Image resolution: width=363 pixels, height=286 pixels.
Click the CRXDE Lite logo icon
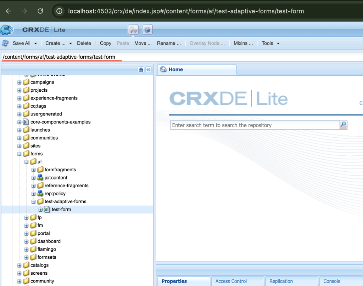(7, 30)
